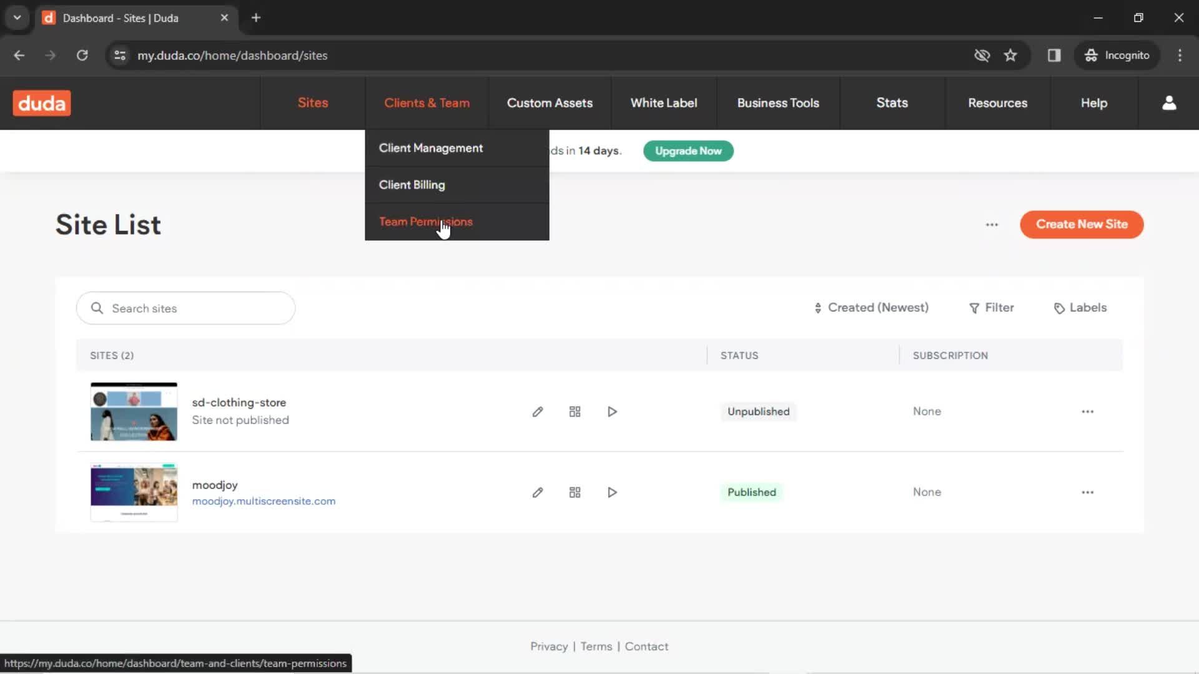Open moodjoy.multiscreensite.com link
Screen dimensions: 1199x674
pos(264,501)
